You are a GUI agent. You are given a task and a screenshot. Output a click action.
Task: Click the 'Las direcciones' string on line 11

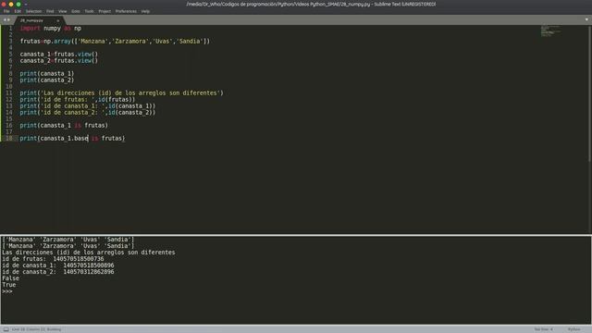coord(132,92)
